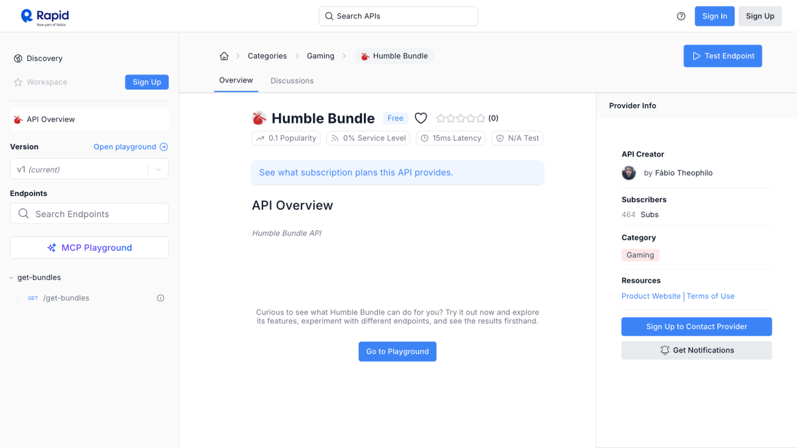Viewport: 797px width, 448px height.
Task: Click Get Notifications button
Action: 697,350
